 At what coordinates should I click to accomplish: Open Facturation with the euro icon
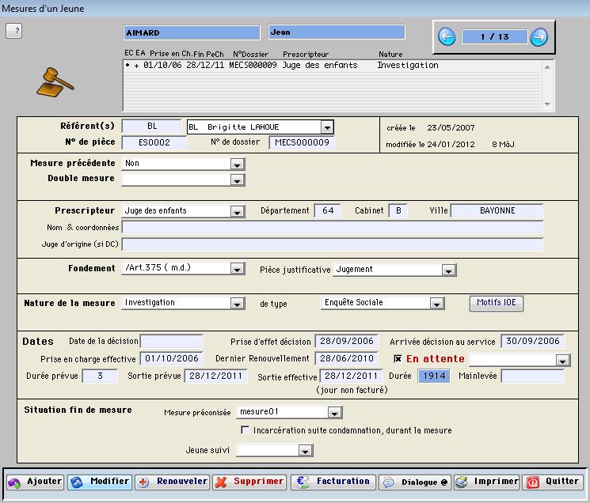pos(333,482)
